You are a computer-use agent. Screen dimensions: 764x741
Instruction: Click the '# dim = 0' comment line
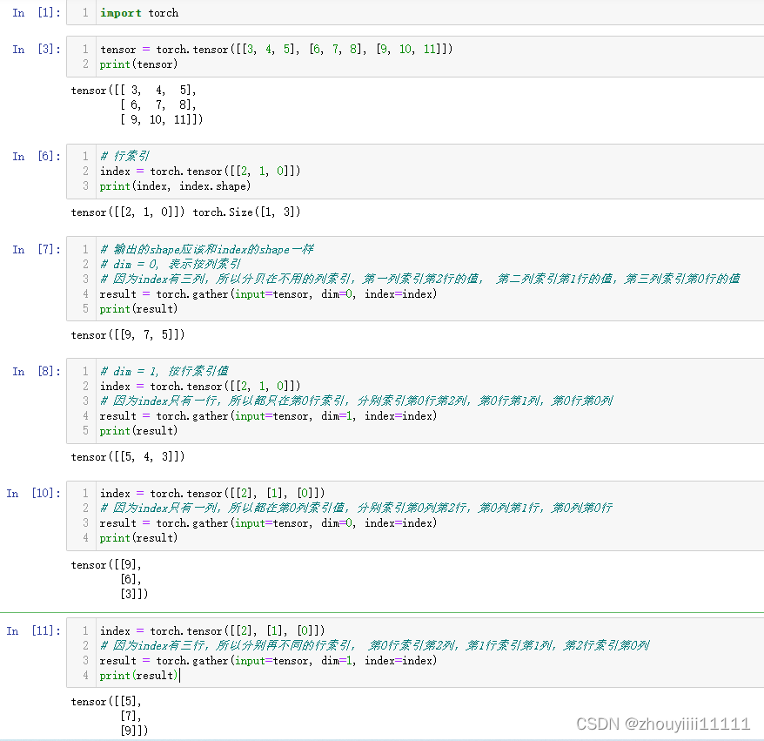[x=171, y=264]
